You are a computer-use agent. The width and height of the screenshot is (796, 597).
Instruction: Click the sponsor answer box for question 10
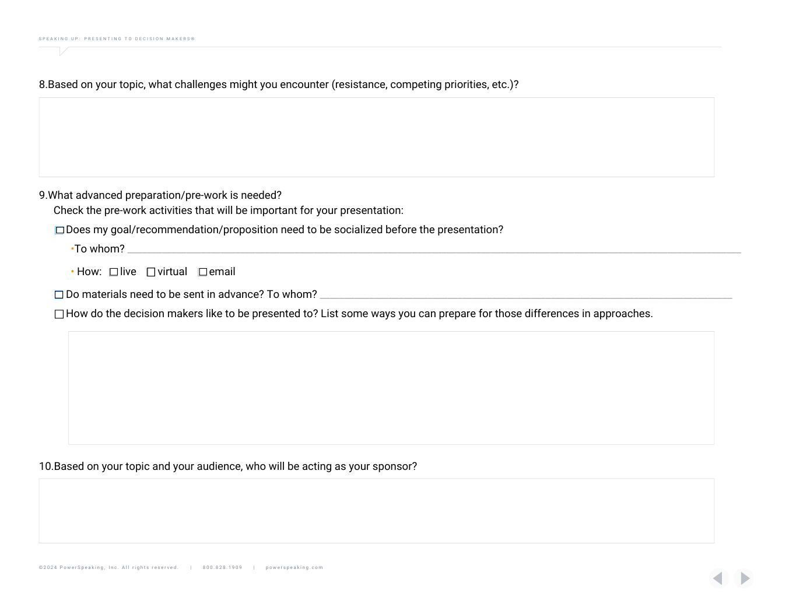(x=376, y=511)
